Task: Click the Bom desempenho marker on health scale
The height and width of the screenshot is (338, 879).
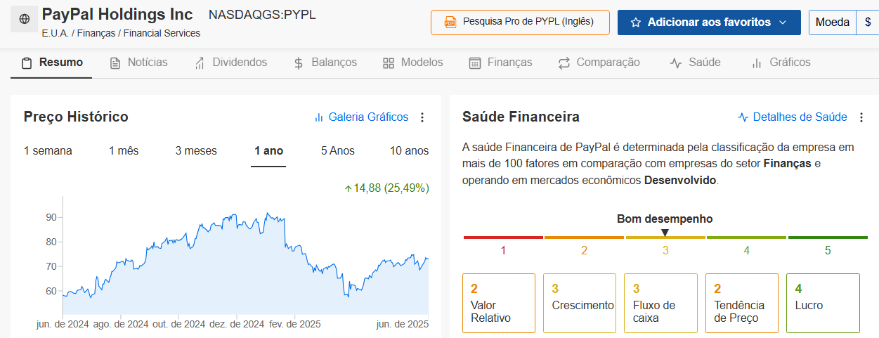Action: (x=665, y=233)
